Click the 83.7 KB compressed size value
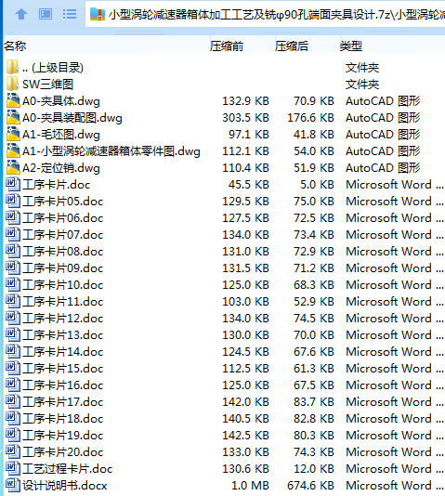The width and height of the screenshot is (445, 496). pyautogui.click(x=314, y=402)
